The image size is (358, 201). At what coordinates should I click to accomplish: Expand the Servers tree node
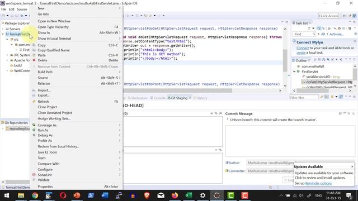coord(3,29)
